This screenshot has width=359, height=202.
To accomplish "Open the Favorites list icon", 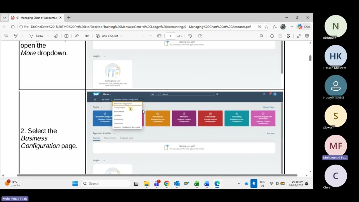I will pyautogui.click(x=275, y=27).
